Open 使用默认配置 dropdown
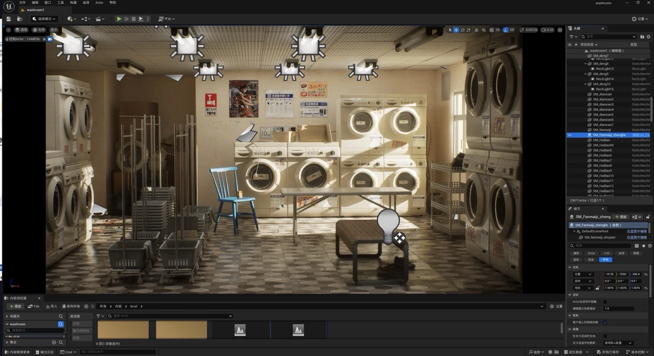654x356 pixels. coord(618,343)
